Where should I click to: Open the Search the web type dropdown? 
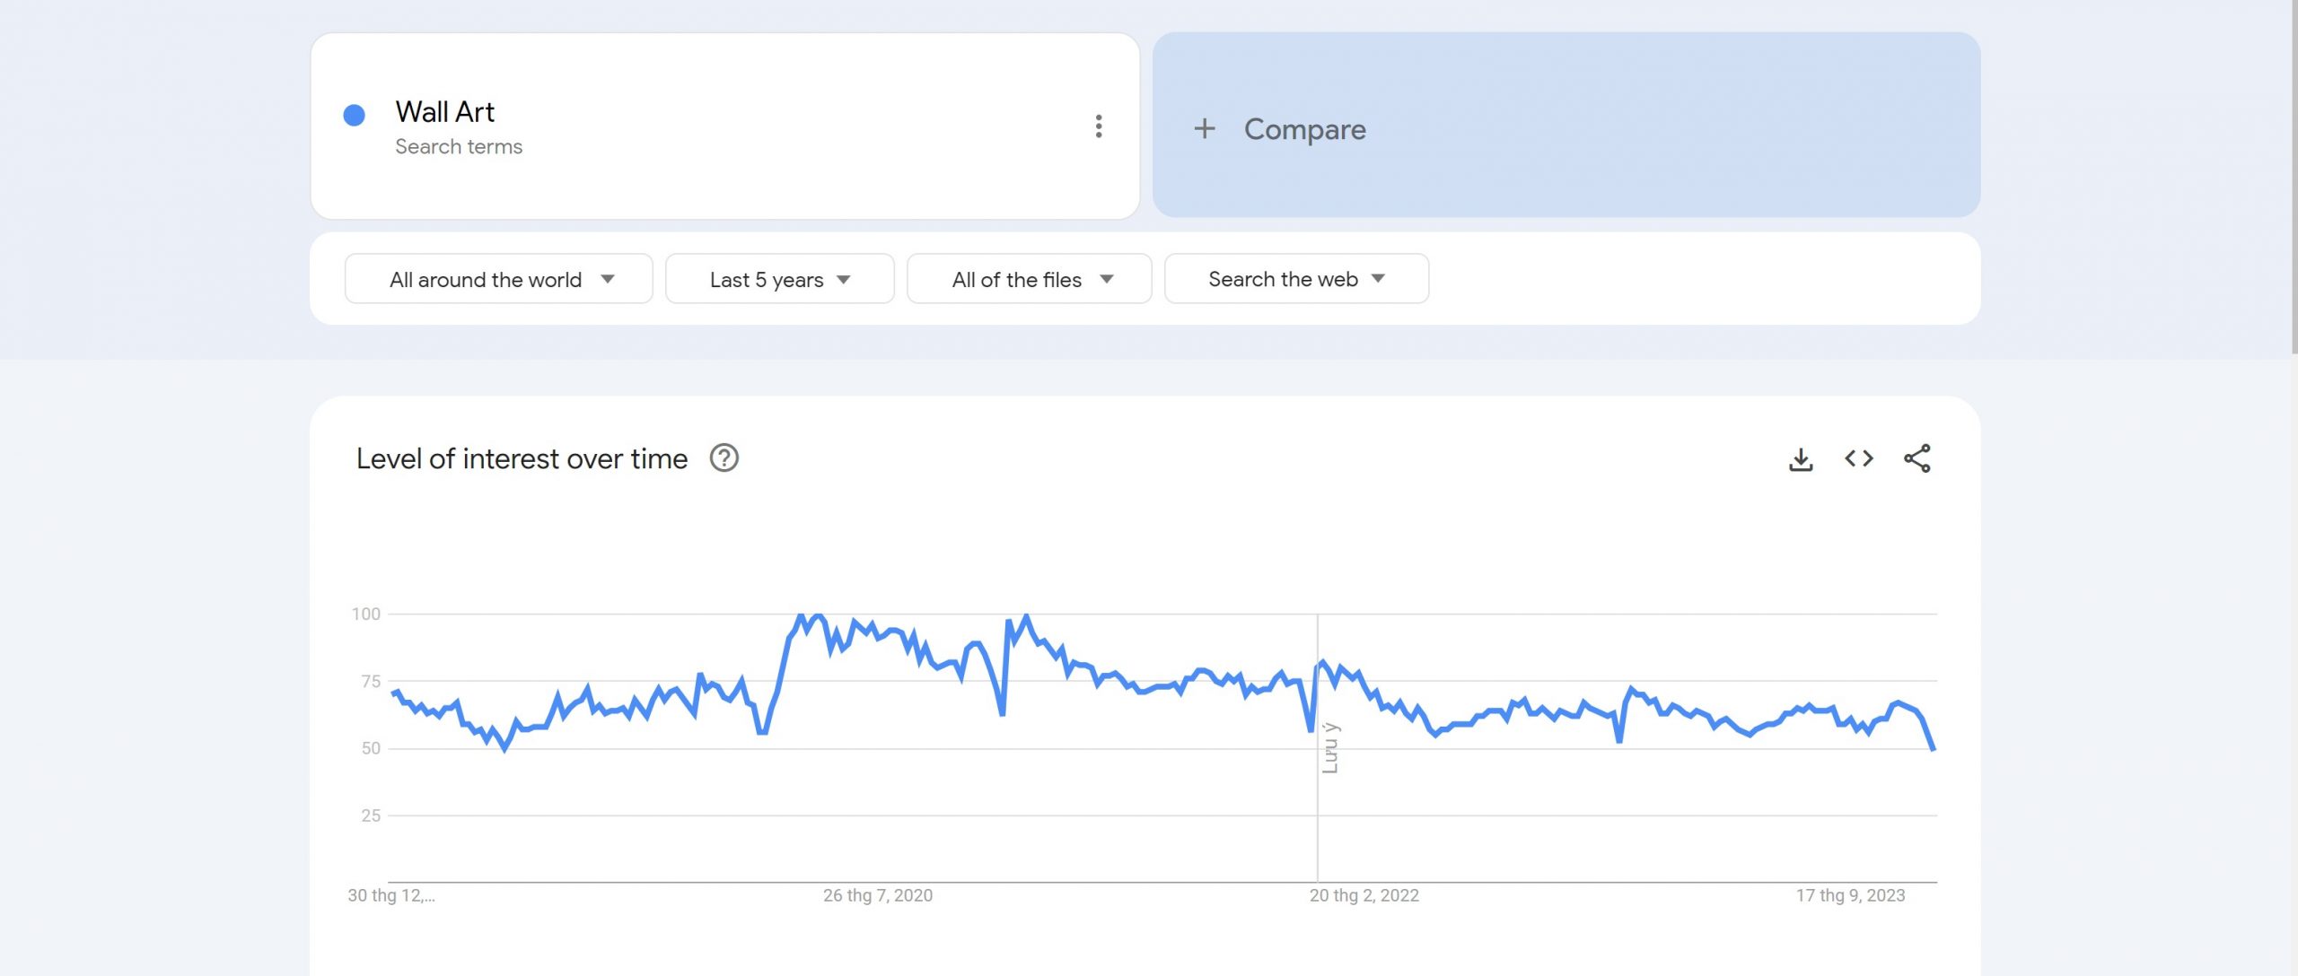(1295, 279)
